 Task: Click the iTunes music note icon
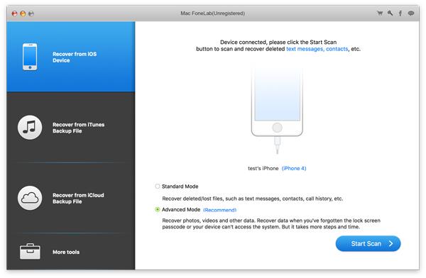pos(30,128)
